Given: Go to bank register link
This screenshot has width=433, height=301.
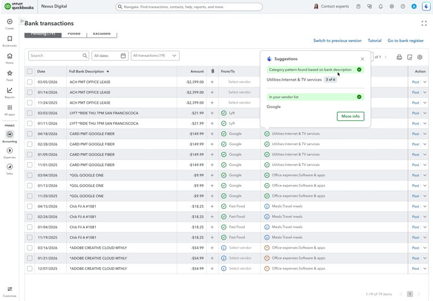Looking at the screenshot, I should coord(405,40).
